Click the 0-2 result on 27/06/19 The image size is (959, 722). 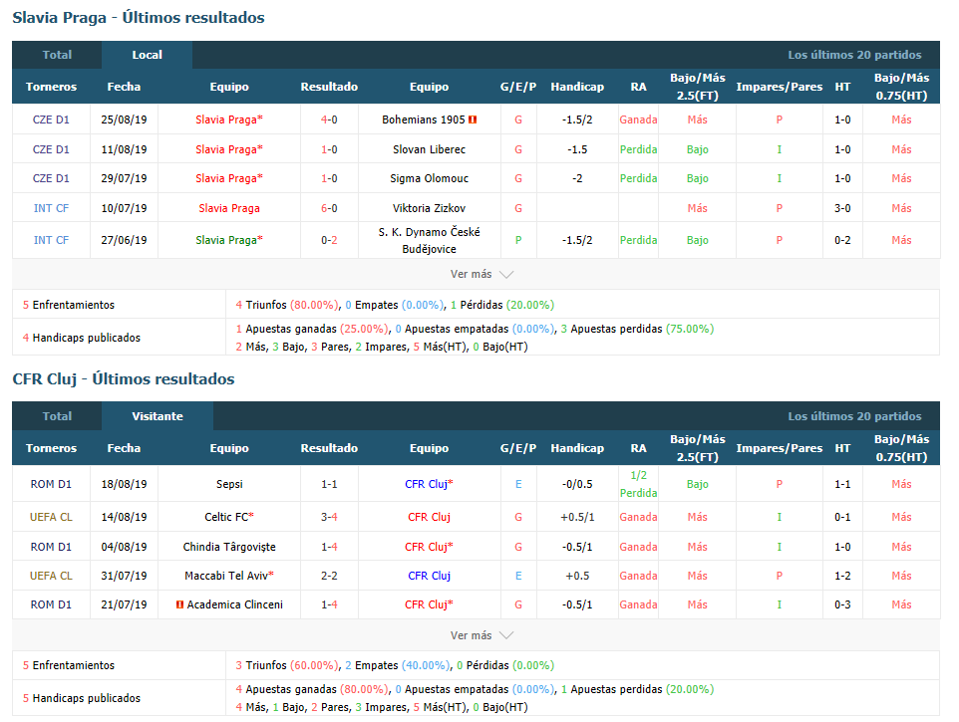pyautogui.click(x=329, y=241)
